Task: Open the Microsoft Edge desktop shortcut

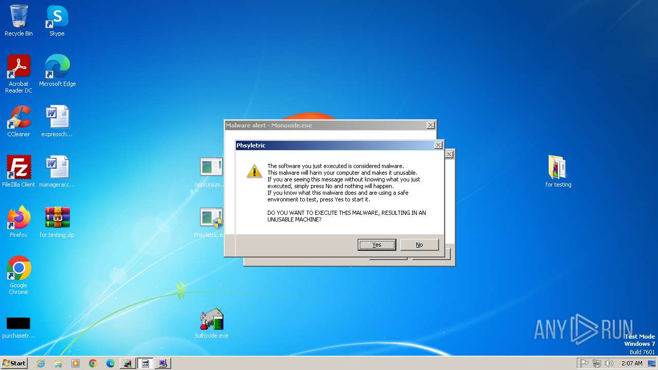Action: (57, 71)
